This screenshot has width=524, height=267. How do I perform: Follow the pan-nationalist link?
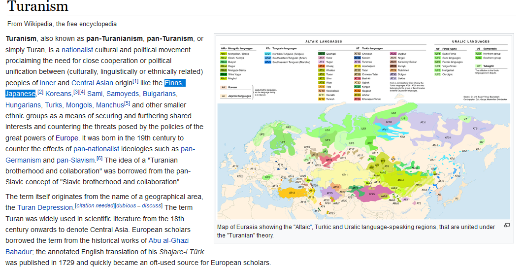[x=96, y=149]
